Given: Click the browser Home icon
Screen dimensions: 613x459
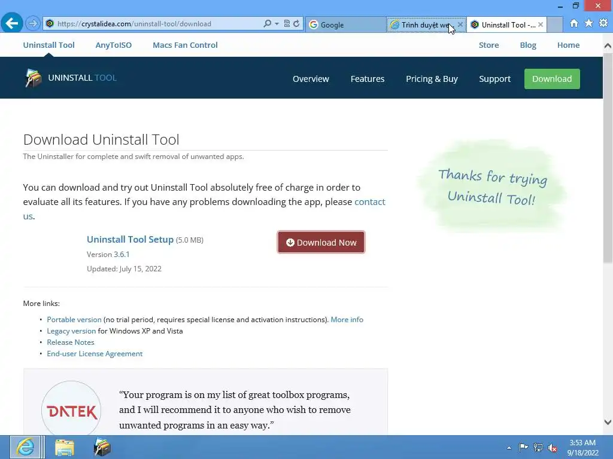Looking at the screenshot, I should click(574, 23).
